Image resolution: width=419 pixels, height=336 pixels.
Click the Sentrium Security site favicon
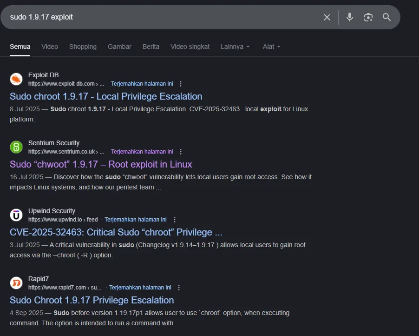[16, 147]
